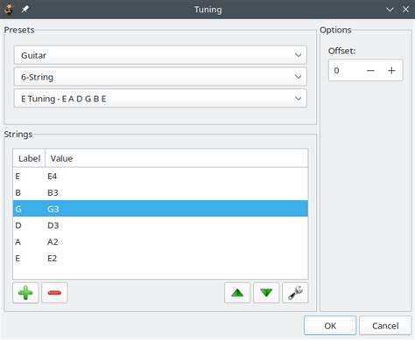Open string settings via wrench icon

[295, 293]
